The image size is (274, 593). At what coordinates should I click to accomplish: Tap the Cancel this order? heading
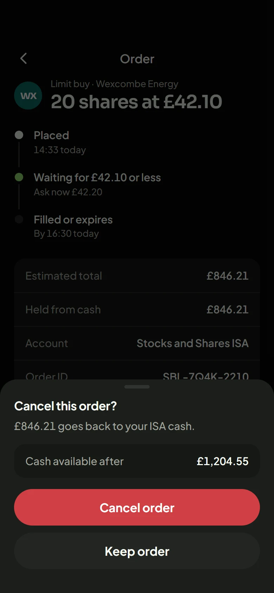tap(65, 406)
